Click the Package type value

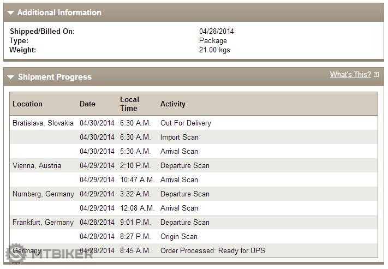[x=213, y=40]
